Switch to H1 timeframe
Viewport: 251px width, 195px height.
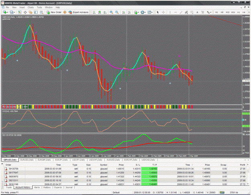pyautogui.click(x=239, y=12)
